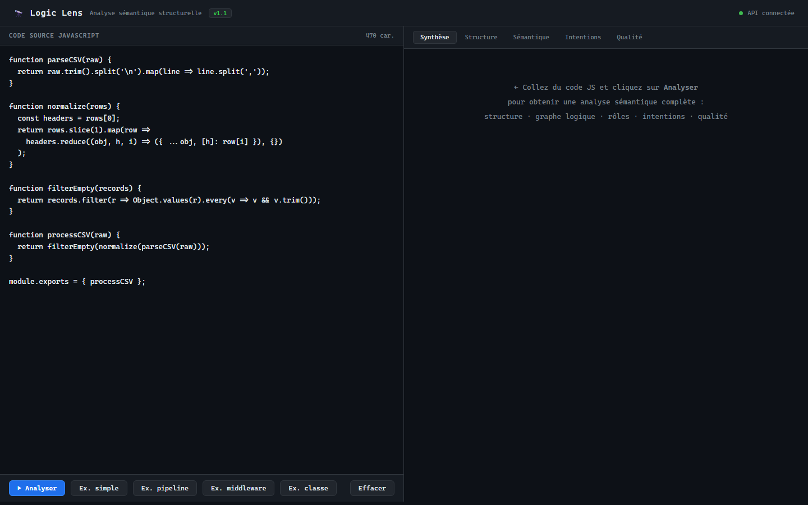Image resolution: width=808 pixels, height=505 pixels.
Task: Click in the line 'function parseCSV(raw) {'
Action: click(60, 59)
